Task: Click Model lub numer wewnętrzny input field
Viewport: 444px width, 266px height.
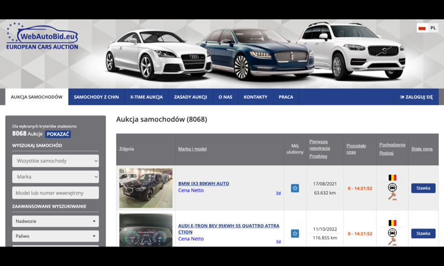Action: click(x=56, y=193)
